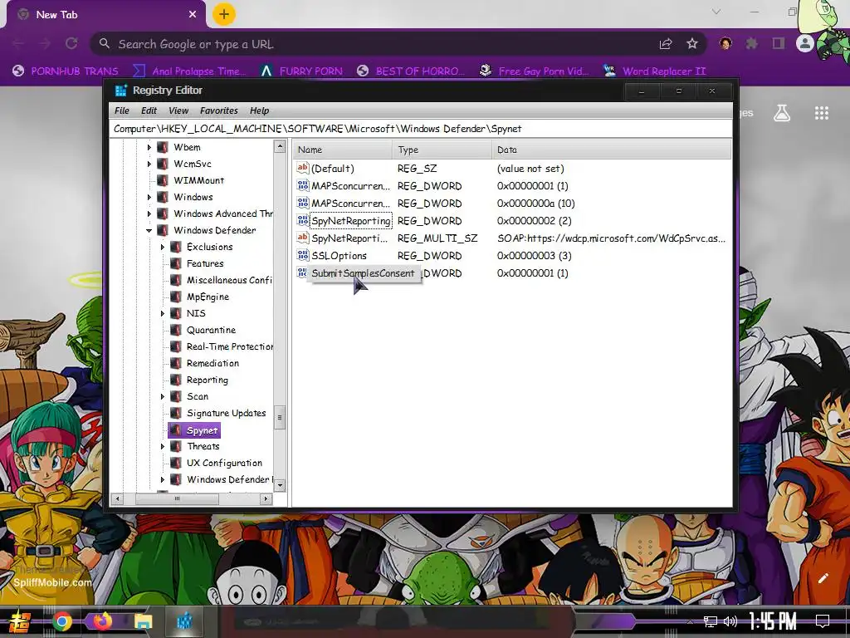Open a new Chrome tab

224,15
